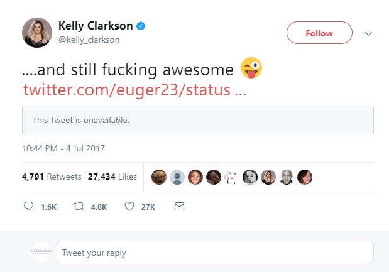Click the winking tongue emoji
The width and height of the screenshot is (389, 272).
tap(251, 68)
